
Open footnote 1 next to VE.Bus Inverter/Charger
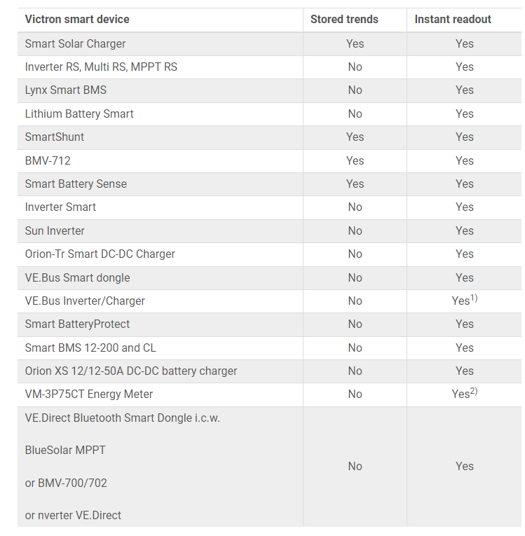475,298
